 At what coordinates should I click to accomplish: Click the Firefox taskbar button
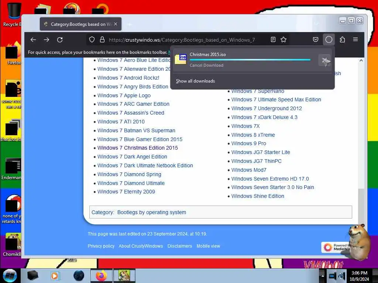102,276
